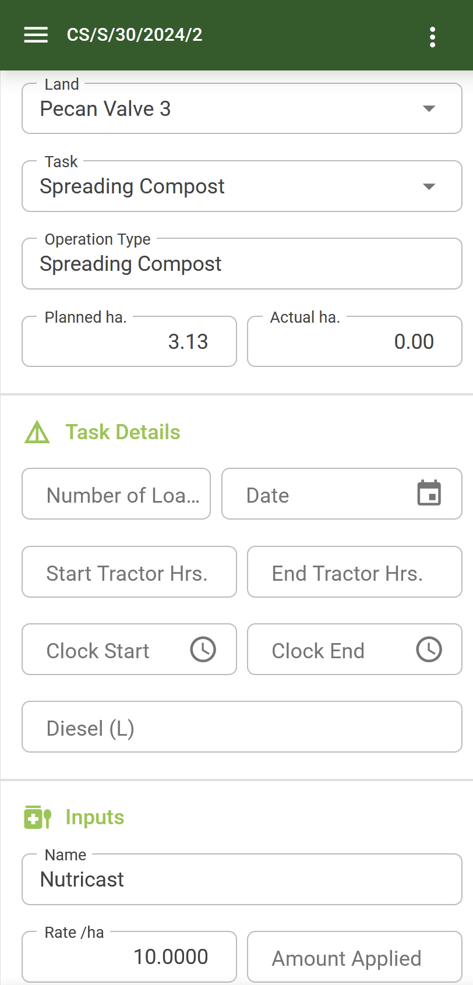Viewport: 473px width, 985px height.
Task: Click the Task Details warning triangle icon
Action: pyautogui.click(x=37, y=432)
